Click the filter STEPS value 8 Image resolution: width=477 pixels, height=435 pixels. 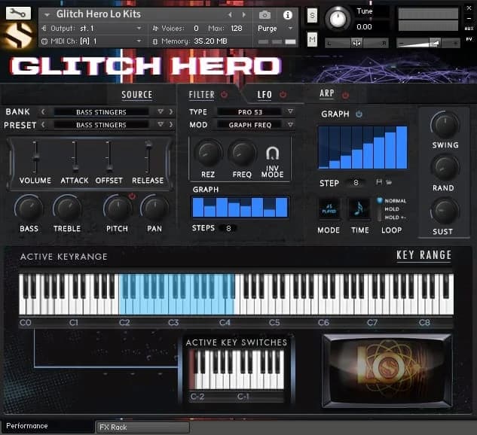pyautogui.click(x=228, y=228)
